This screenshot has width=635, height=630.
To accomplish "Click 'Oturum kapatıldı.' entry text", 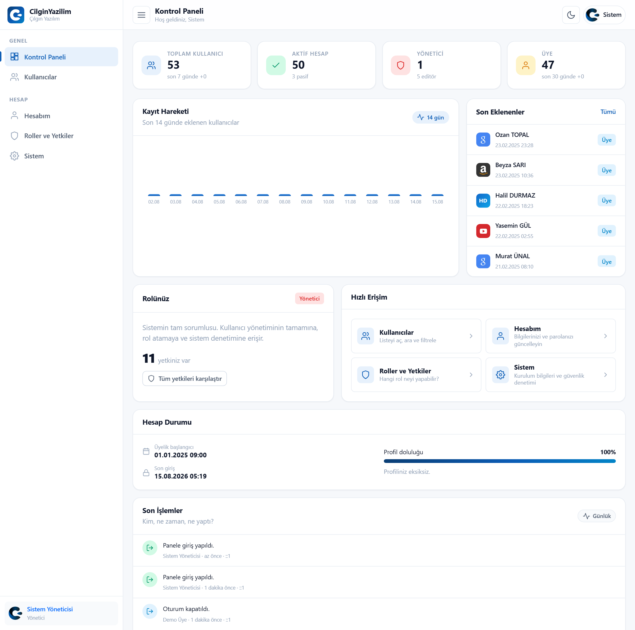I will pos(186,609).
